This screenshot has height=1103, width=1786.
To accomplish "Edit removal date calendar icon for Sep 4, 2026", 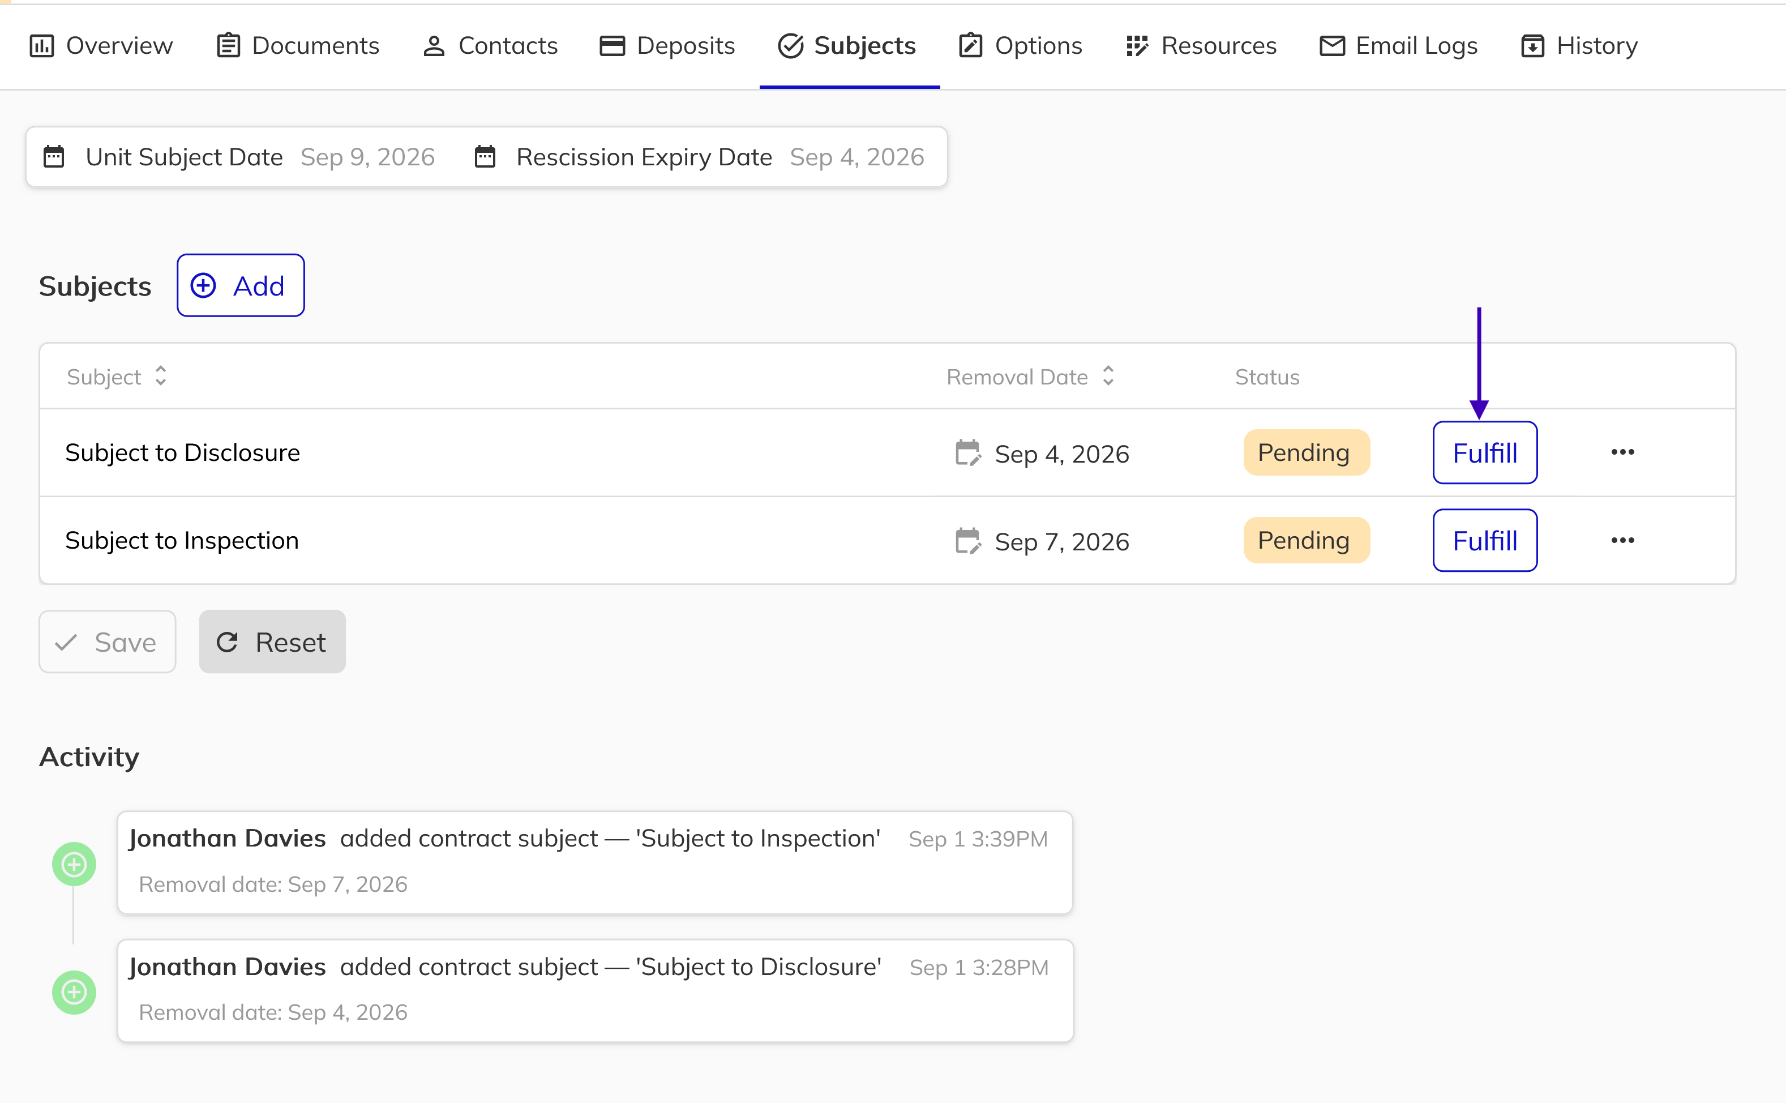I will 968,453.
